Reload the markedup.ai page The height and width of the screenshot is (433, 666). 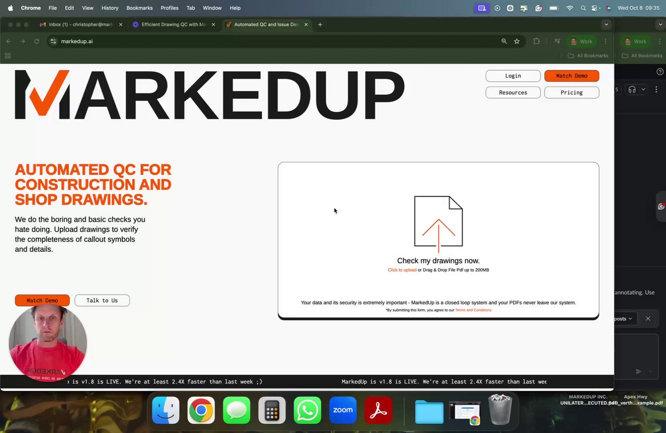click(36, 41)
